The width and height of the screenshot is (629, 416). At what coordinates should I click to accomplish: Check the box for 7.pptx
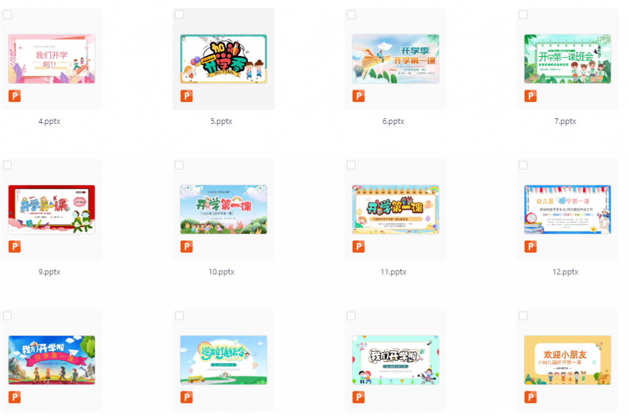pyautogui.click(x=523, y=15)
